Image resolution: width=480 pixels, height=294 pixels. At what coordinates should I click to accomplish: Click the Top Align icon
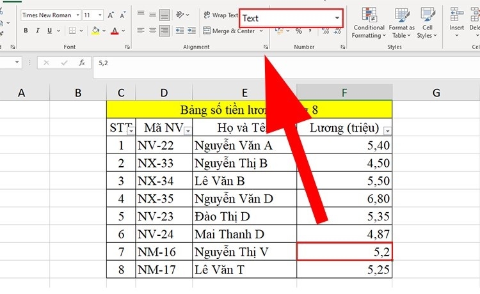tap(141, 13)
